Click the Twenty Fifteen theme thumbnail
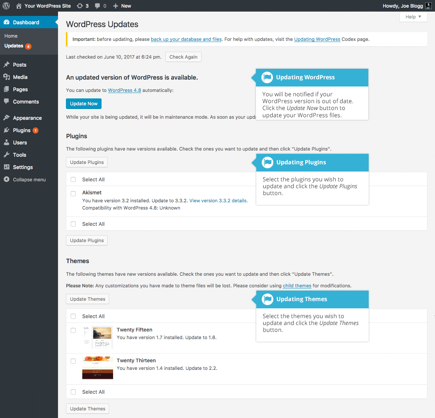435x418 pixels. [x=98, y=337]
